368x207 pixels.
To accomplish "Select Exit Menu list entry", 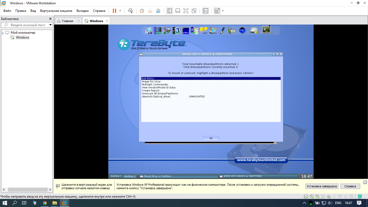I will [x=211, y=78].
